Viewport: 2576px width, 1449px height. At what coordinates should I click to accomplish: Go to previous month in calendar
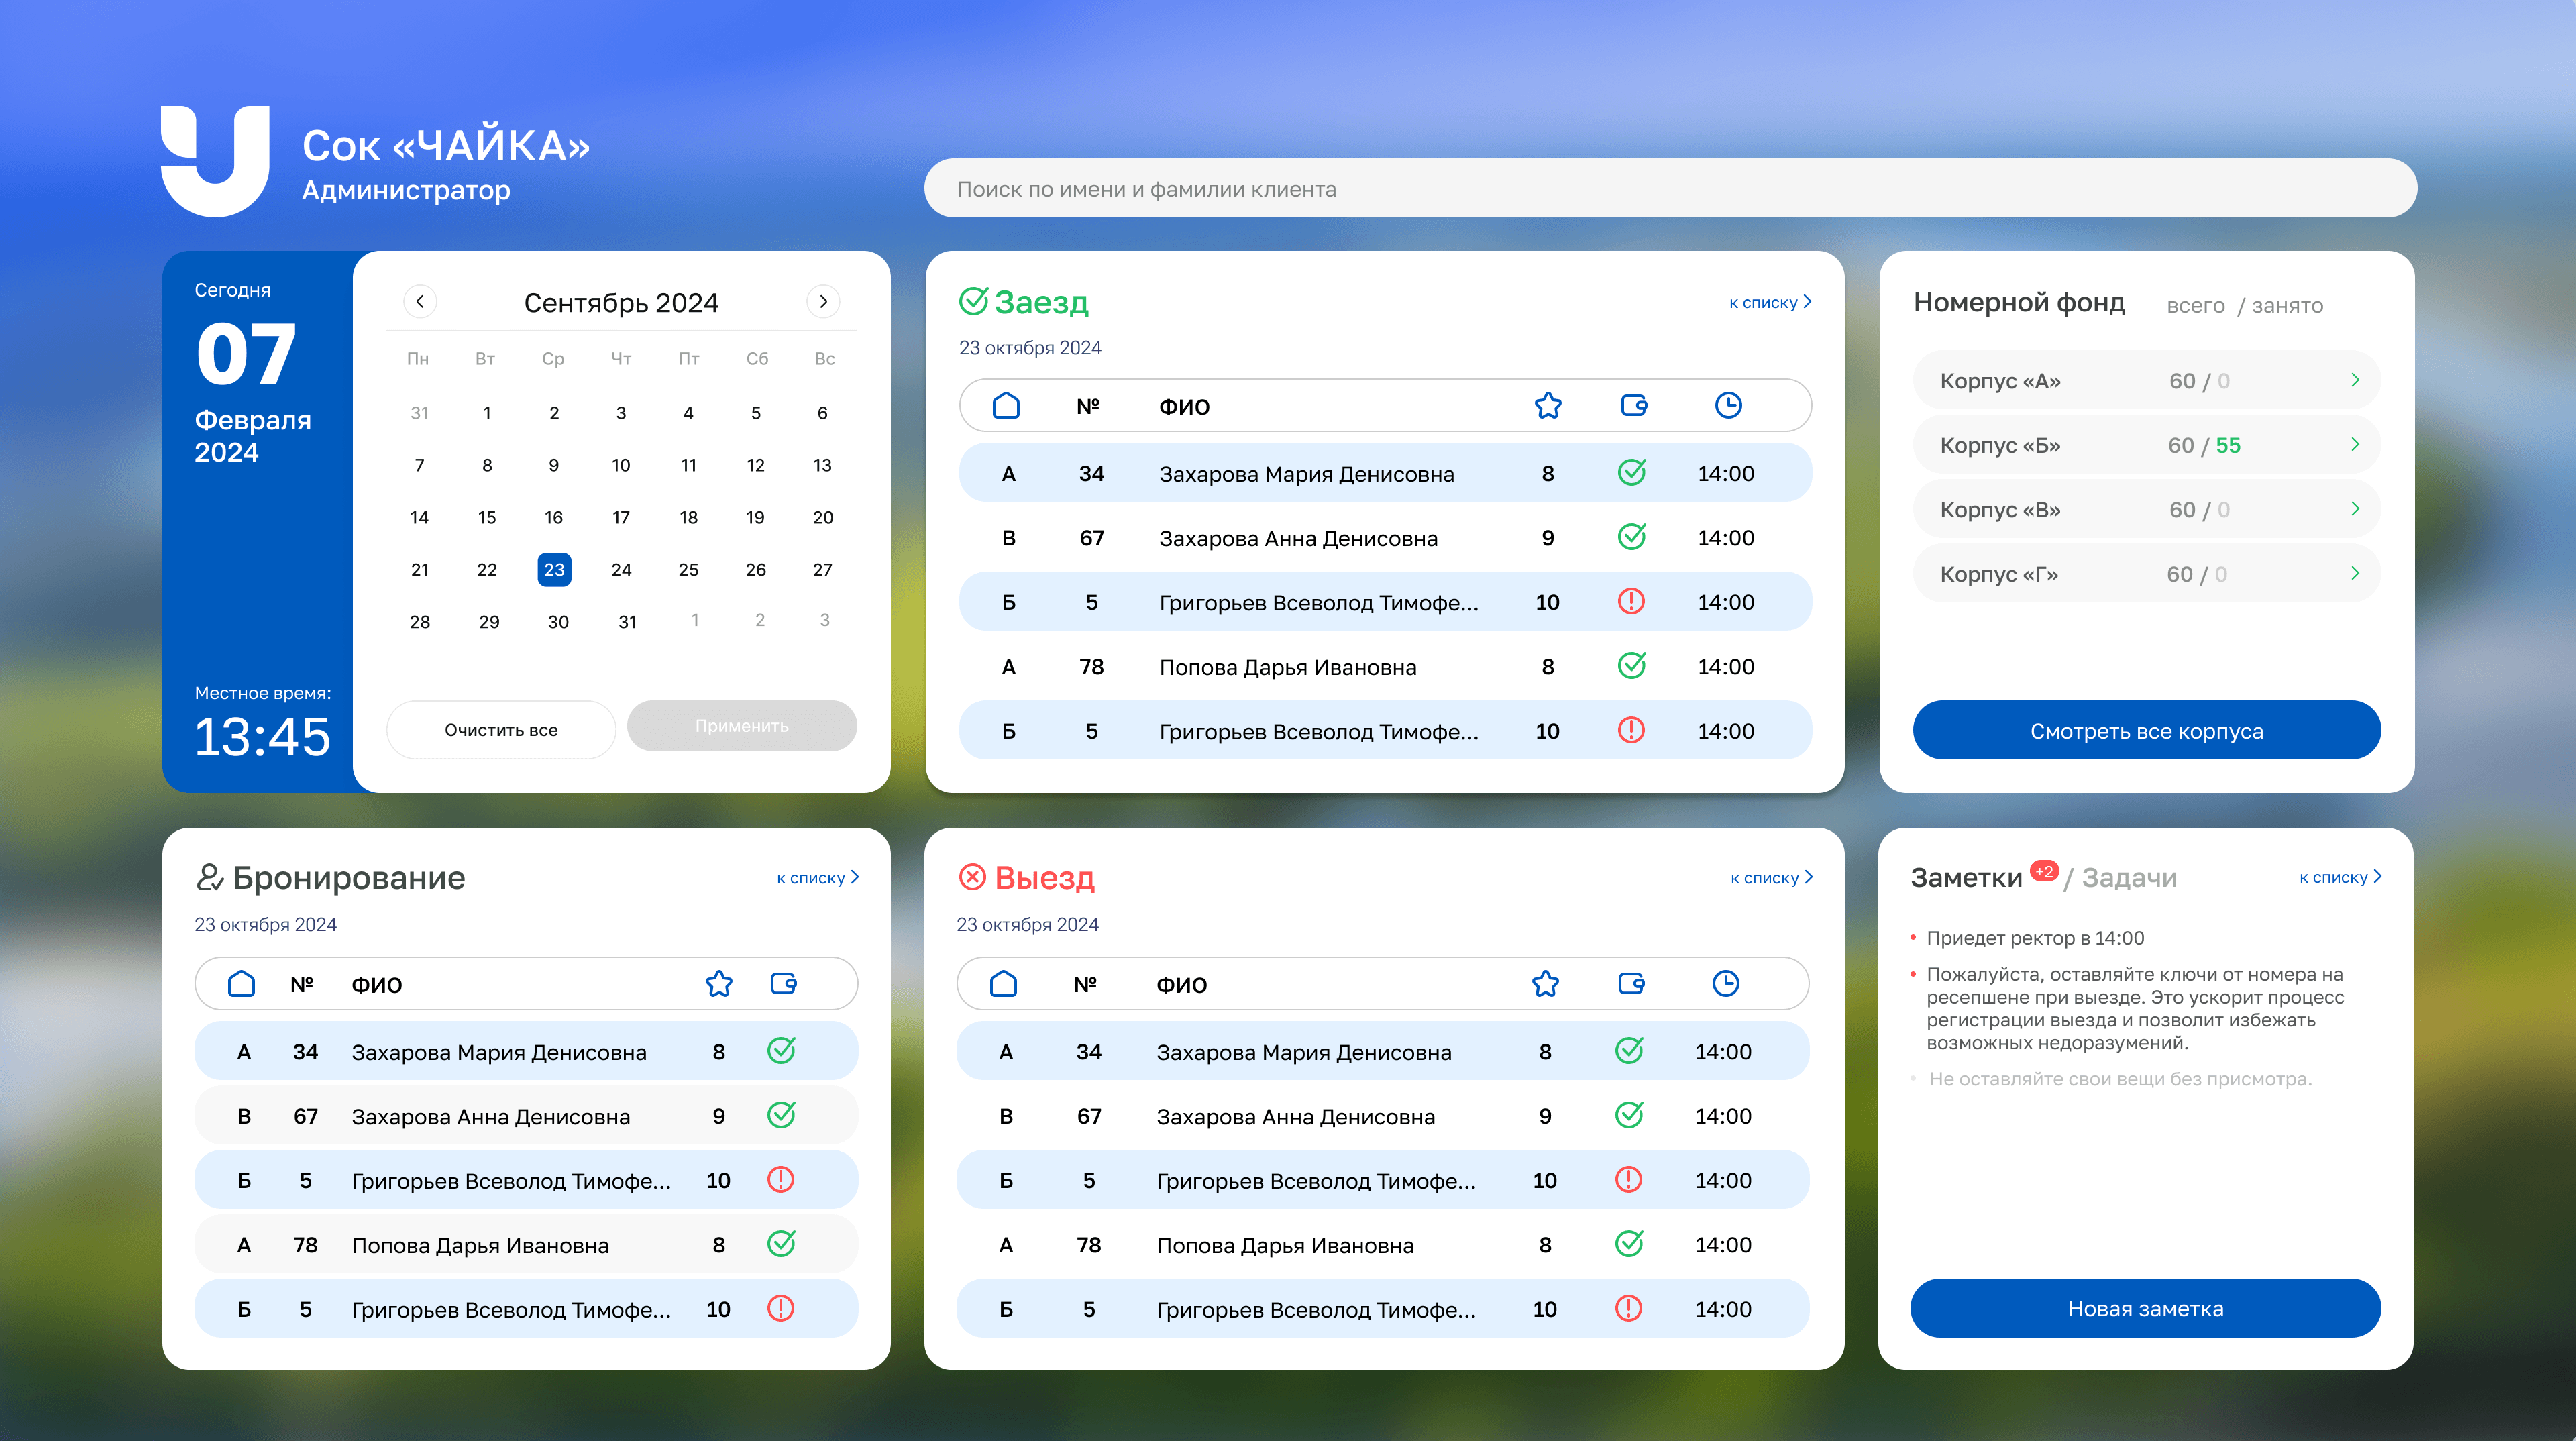click(420, 301)
